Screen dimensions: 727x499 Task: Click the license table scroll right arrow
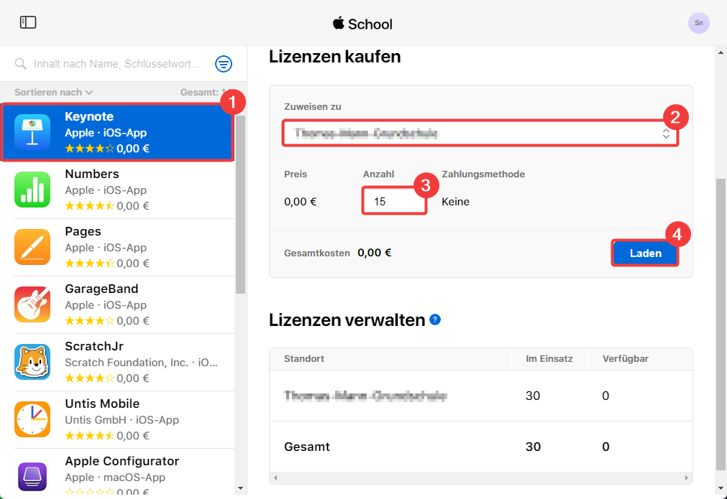point(687,477)
